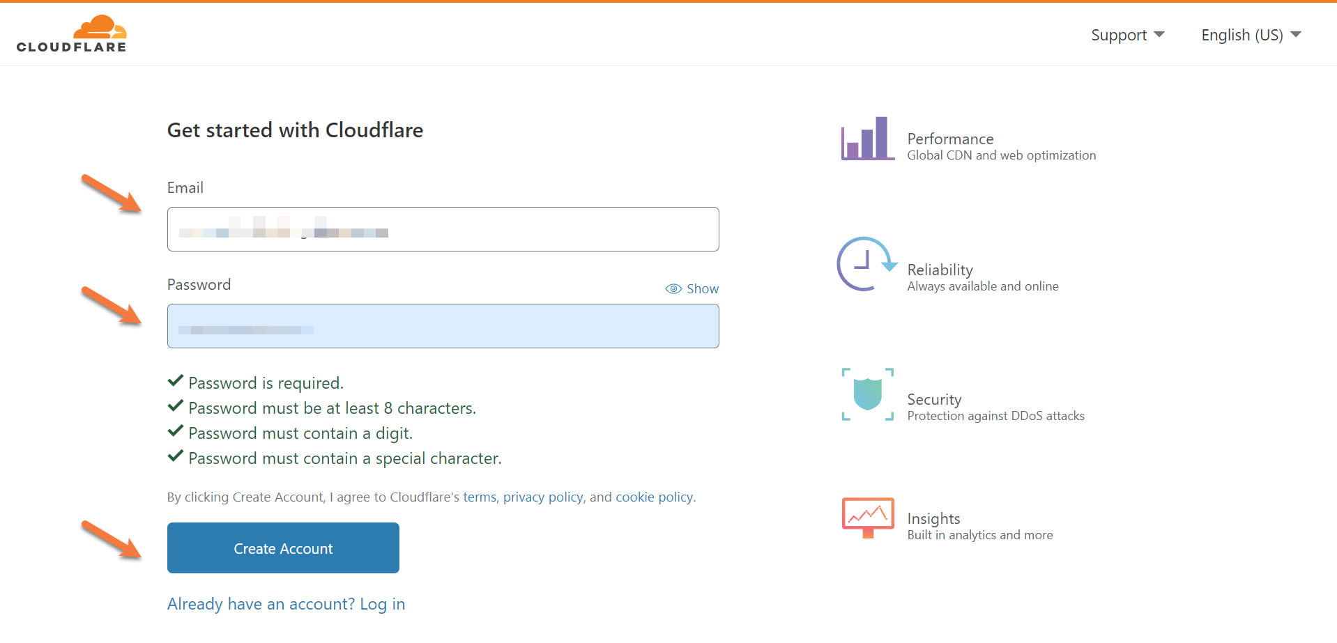Open the terms link
This screenshot has height=643, width=1337.
pos(480,497)
